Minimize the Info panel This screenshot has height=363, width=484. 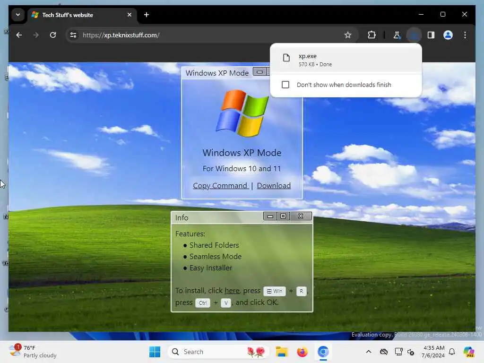[x=270, y=216]
